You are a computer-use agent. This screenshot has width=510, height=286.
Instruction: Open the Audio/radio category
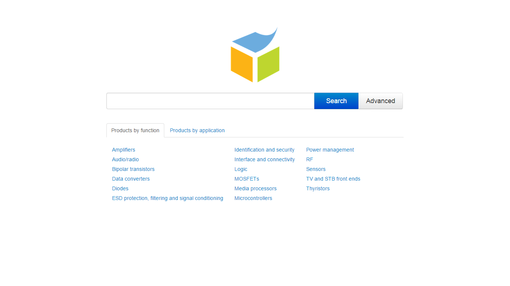[x=125, y=159]
